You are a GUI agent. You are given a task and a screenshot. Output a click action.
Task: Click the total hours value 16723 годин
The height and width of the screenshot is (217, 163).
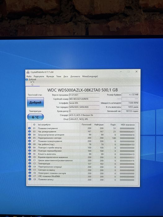tap(130, 111)
